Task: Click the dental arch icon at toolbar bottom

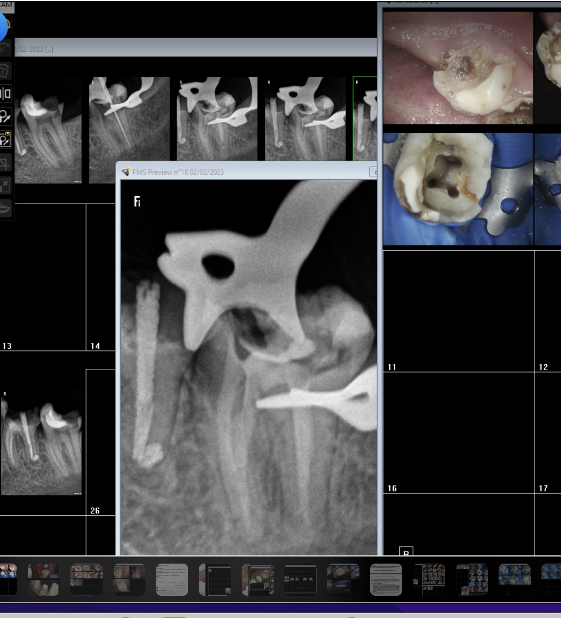Action: point(5,208)
